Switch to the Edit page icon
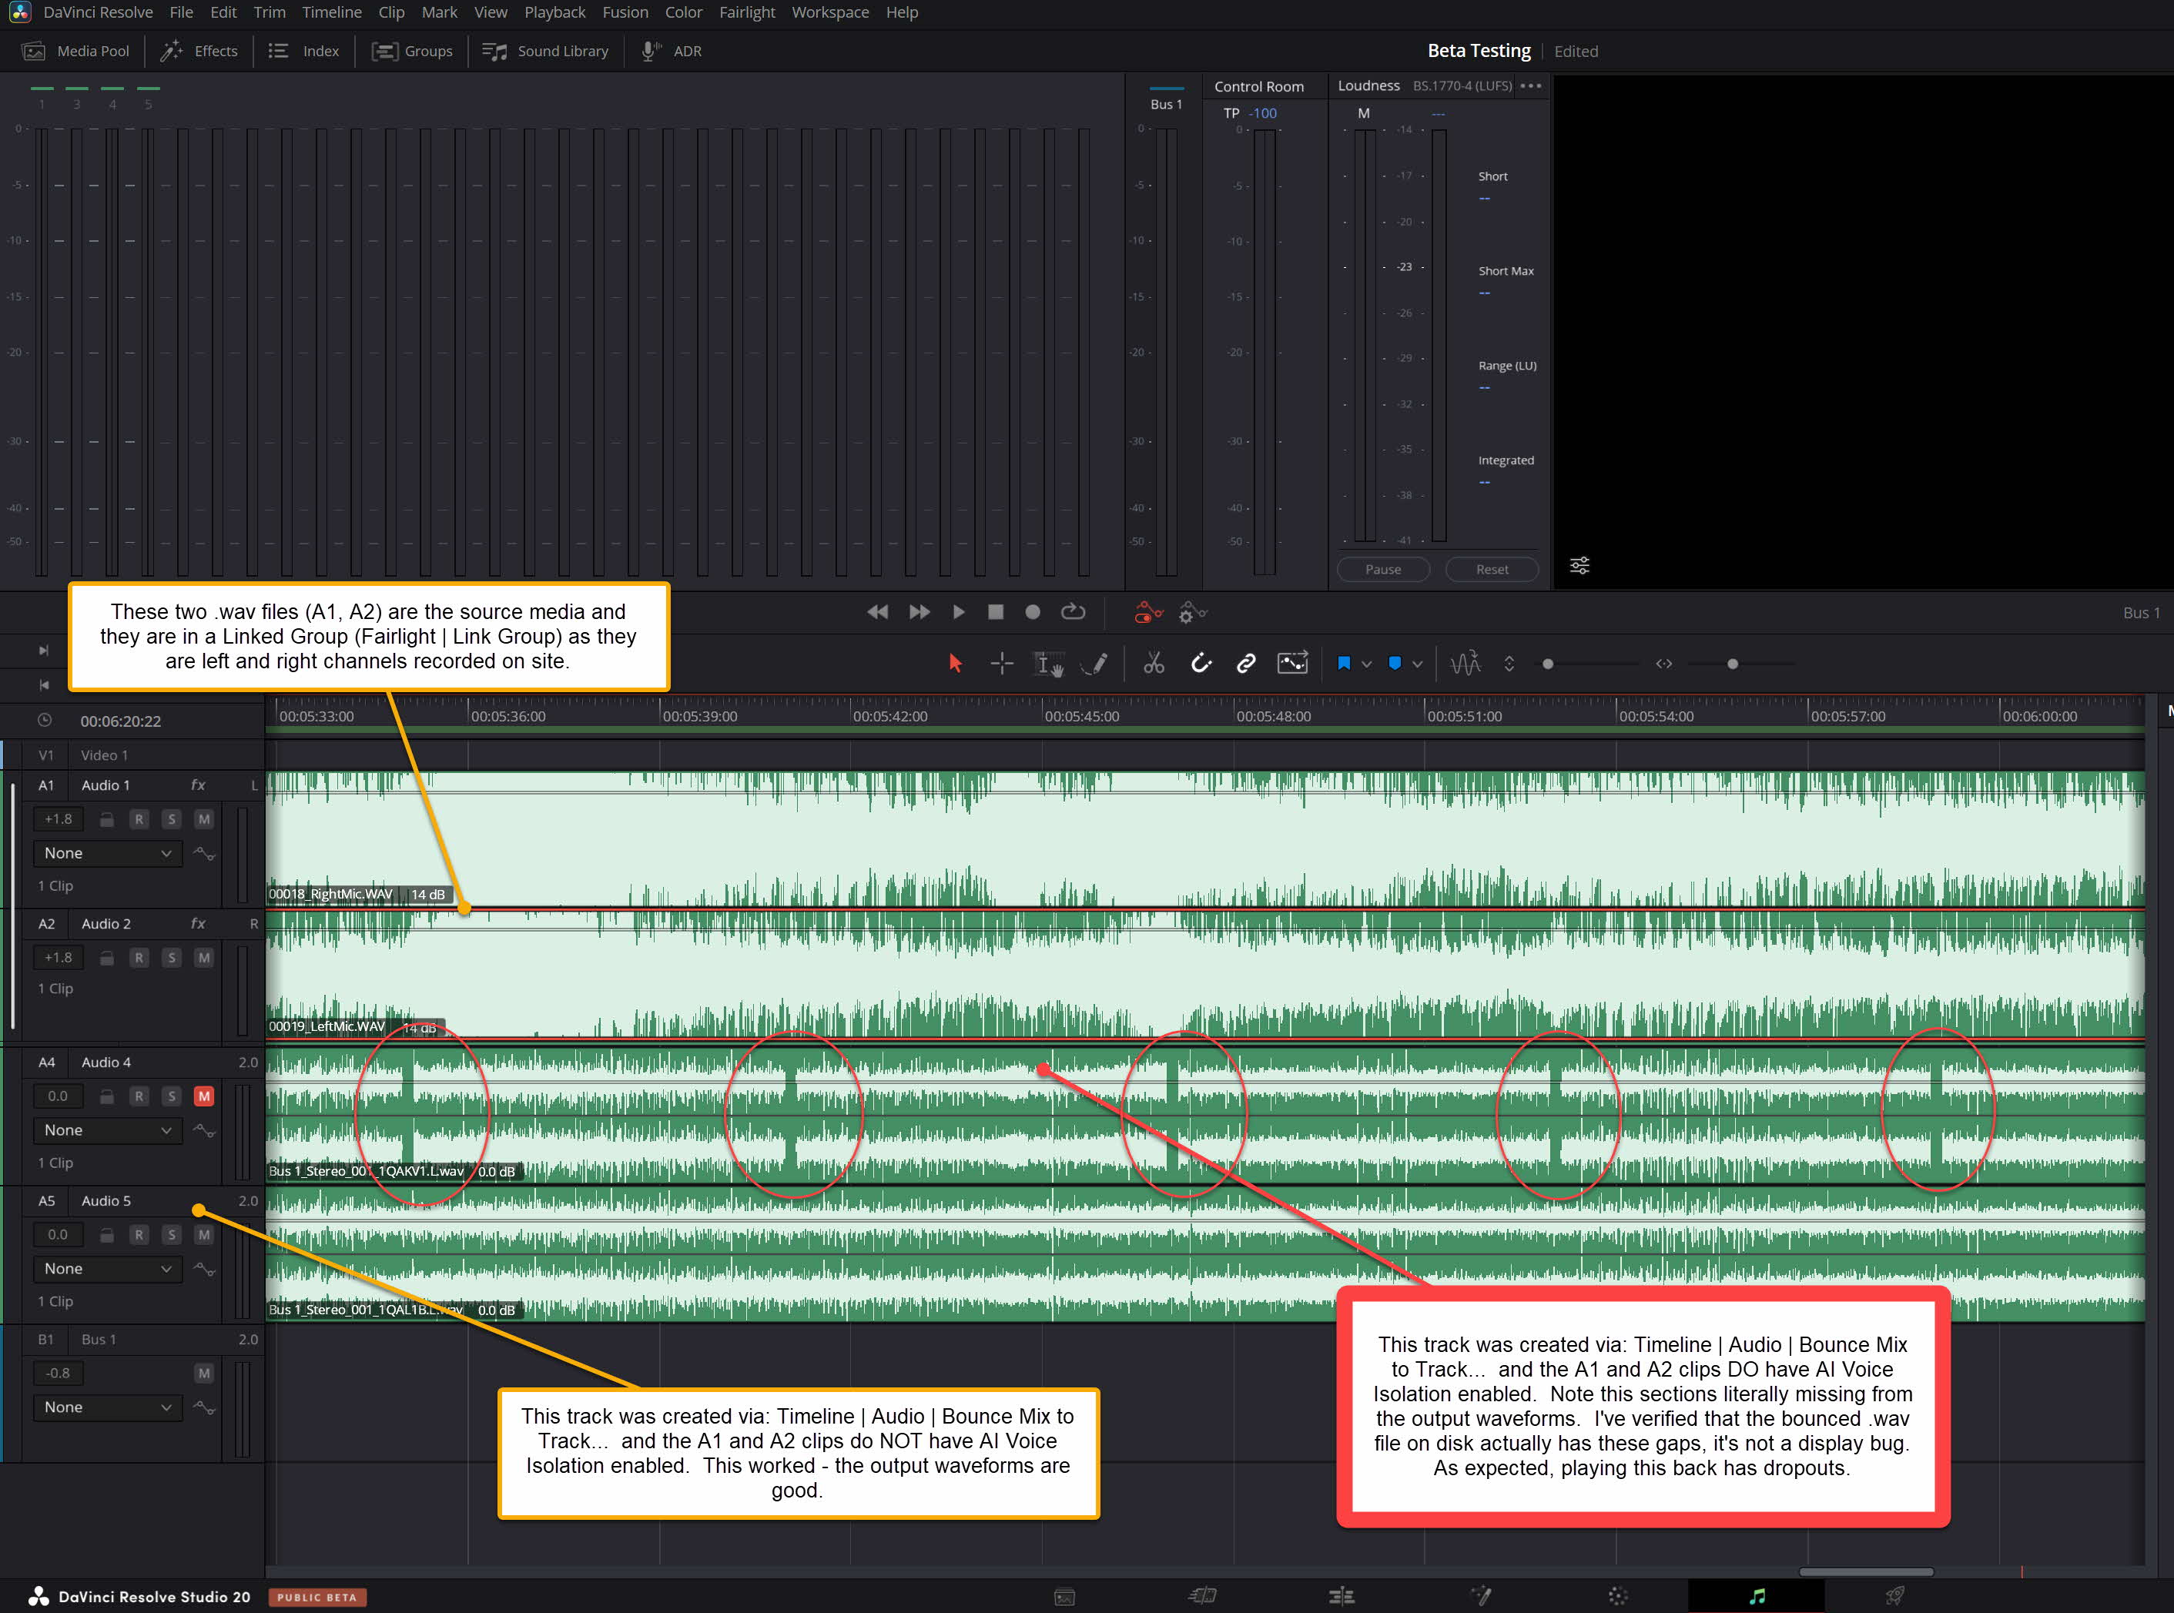The image size is (2174, 1613). pyautogui.click(x=1342, y=1595)
